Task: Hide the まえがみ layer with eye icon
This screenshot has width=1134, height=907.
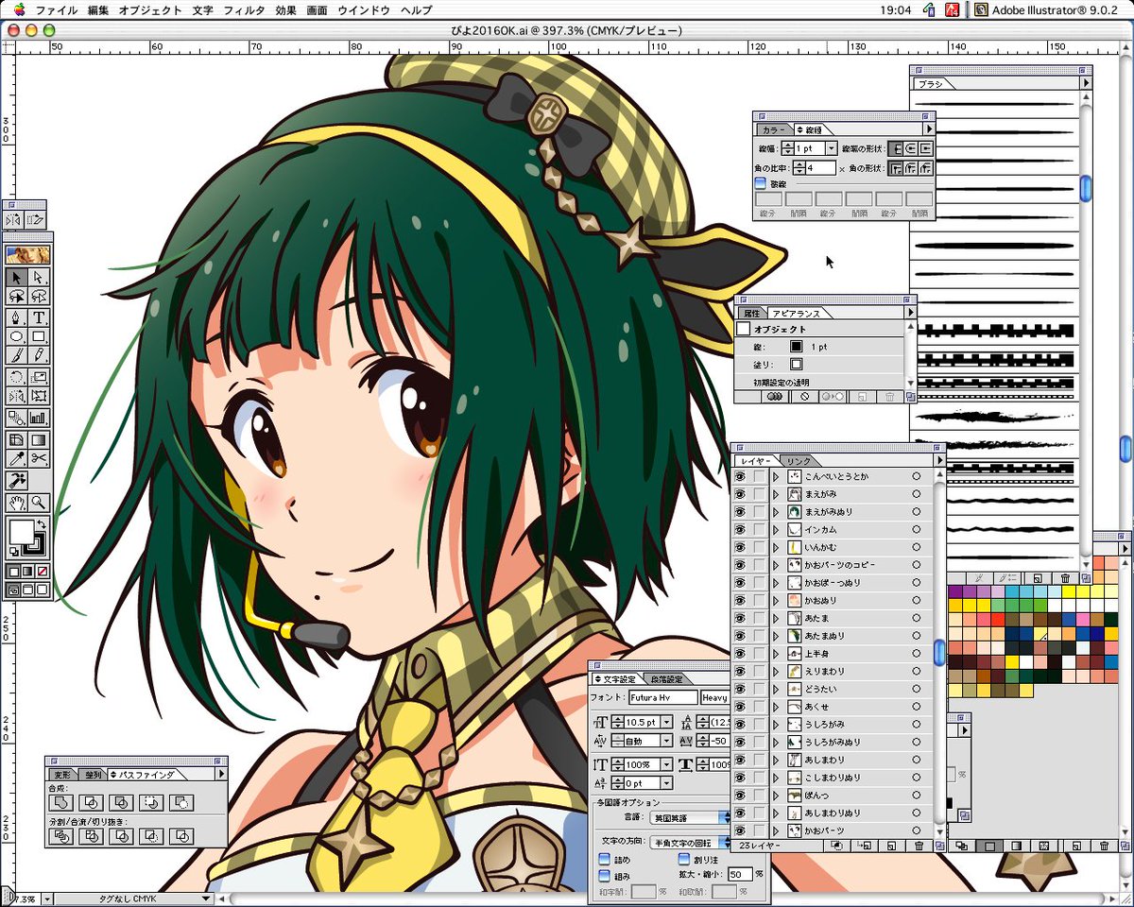Action: (741, 495)
